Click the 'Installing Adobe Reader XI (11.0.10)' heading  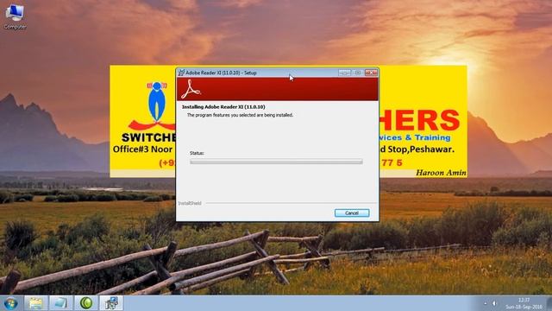(x=223, y=106)
